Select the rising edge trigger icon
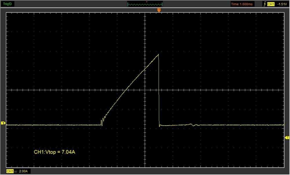 [264, 4]
